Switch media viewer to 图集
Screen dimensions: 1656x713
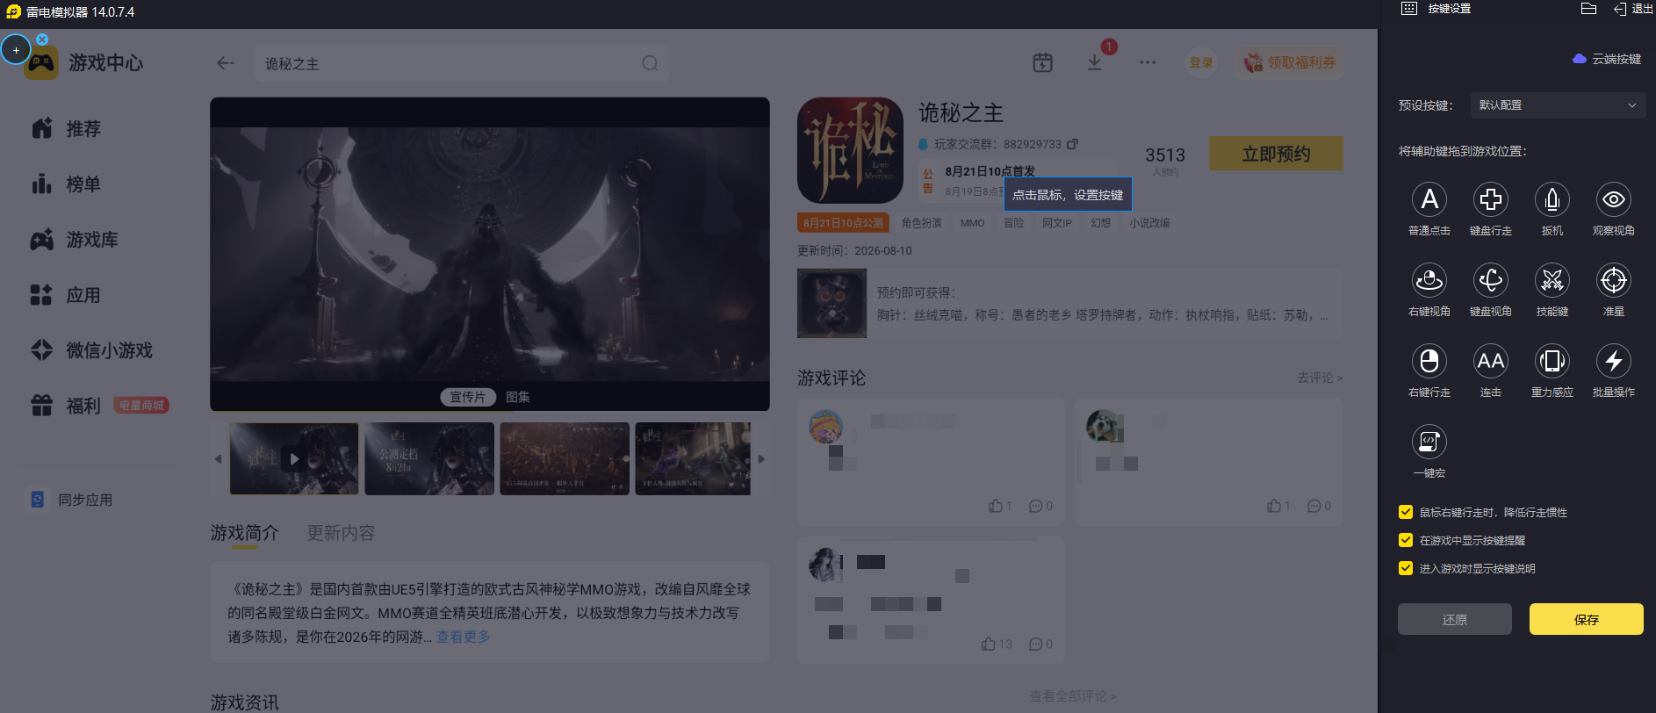[x=518, y=397]
